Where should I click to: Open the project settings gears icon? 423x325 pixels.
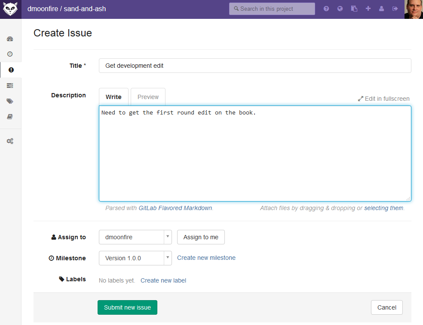pyautogui.click(x=10, y=141)
